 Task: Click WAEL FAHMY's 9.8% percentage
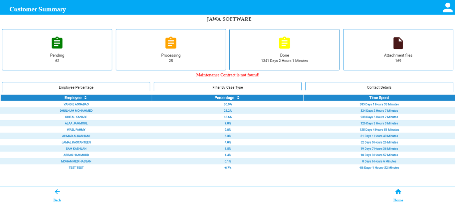click(228, 130)
